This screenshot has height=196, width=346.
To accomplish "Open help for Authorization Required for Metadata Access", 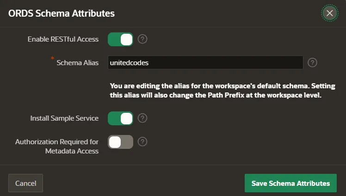I will tap(142, 142).
